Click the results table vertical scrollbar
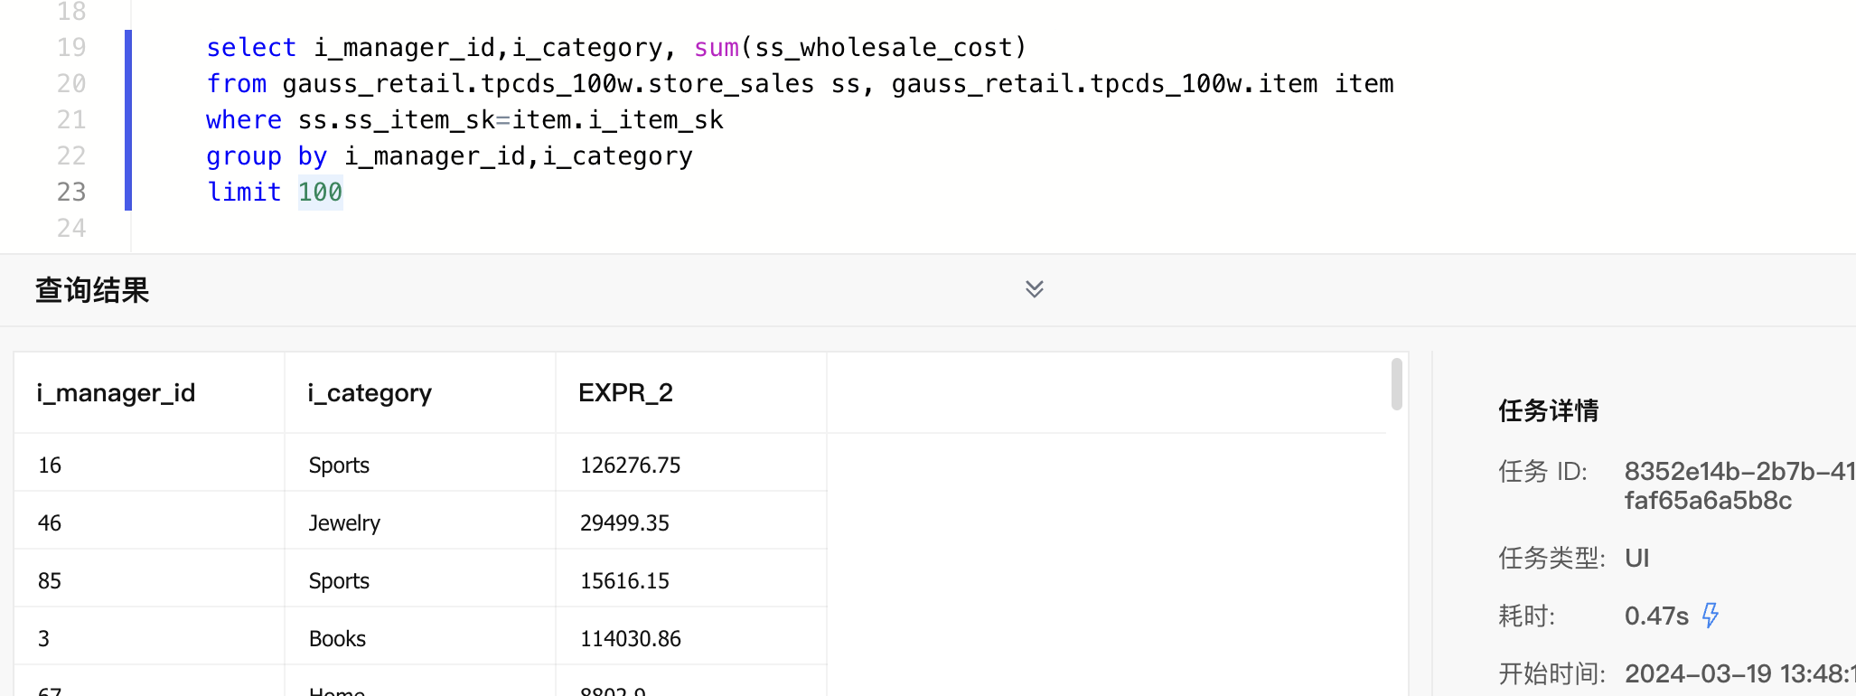Viewport: 1856px width, 696px height. tap(1396, 385)
